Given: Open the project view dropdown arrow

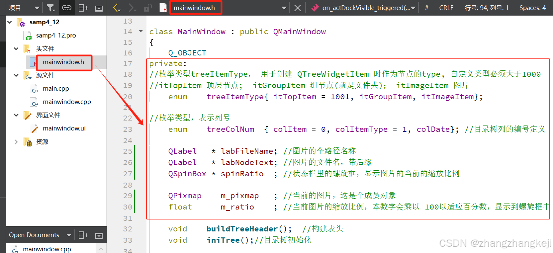Looking at the screenshot, I should 37,8.
